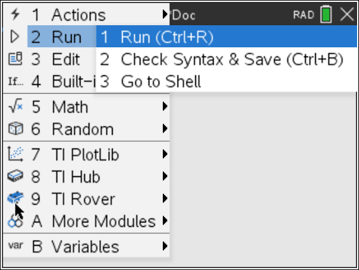
Task: Click the dice Random icon
Action: [x=15, y=128]
